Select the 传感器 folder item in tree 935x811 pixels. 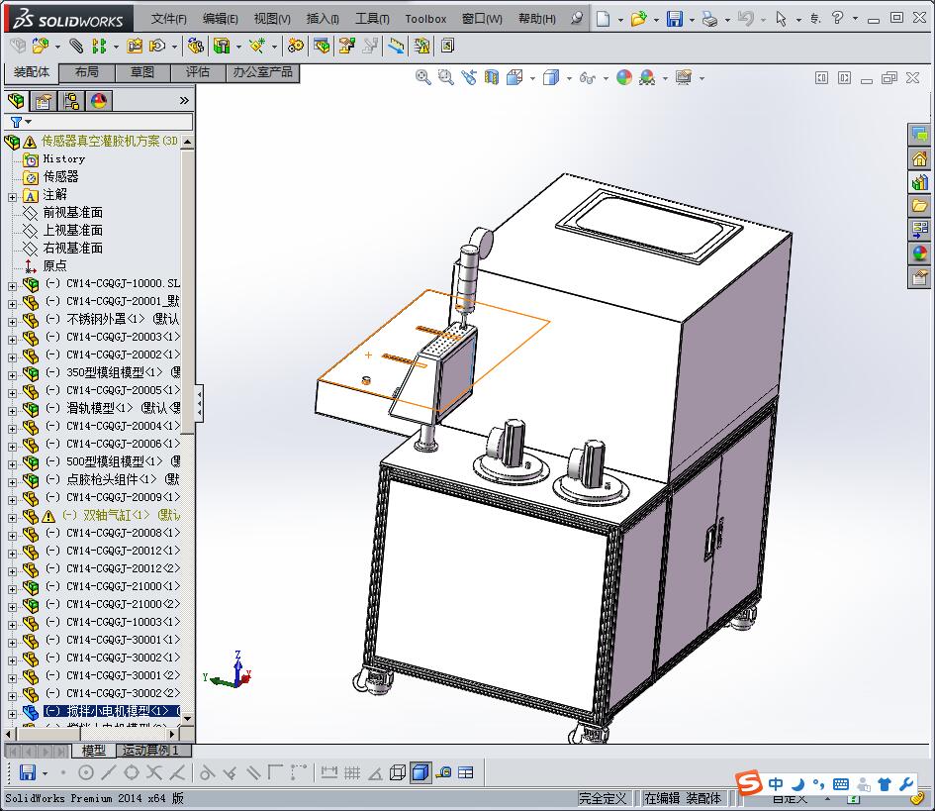click(60, 176)
